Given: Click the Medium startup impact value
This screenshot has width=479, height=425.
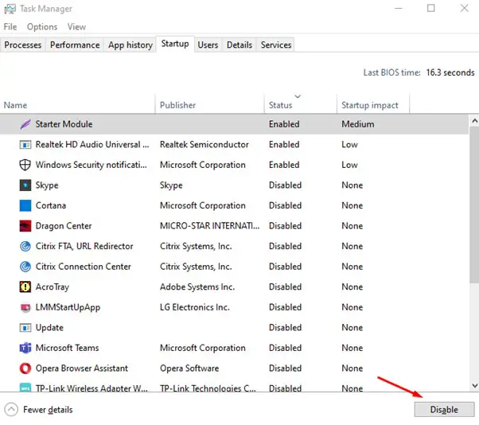Looking at the screenshot, I should pyautogui.click(x=358, y=124).
